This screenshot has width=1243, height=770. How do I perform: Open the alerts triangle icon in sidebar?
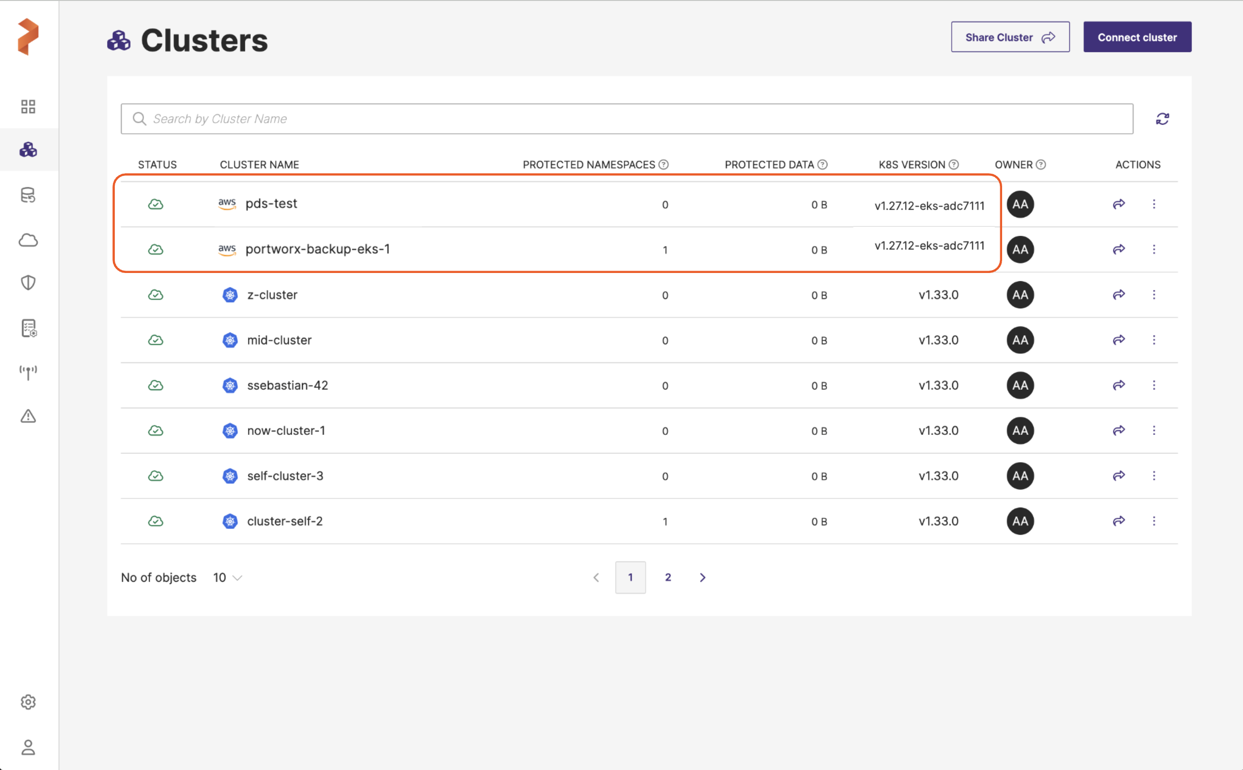(x=28, y=417)
